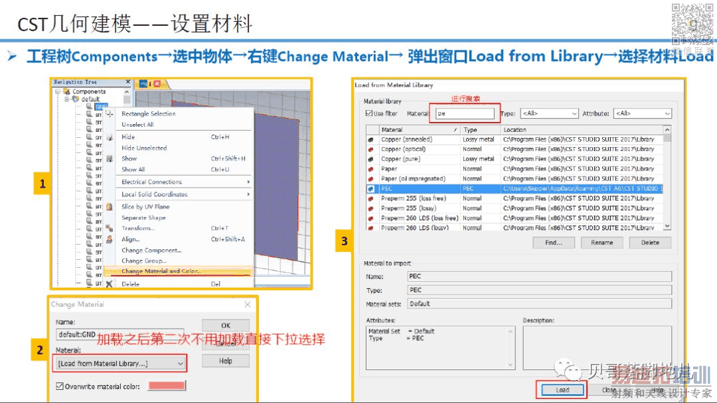This screenshot has height=403, width=717.
Task: Select the GND item in Navigation Tree
Action: click(101, 107)
